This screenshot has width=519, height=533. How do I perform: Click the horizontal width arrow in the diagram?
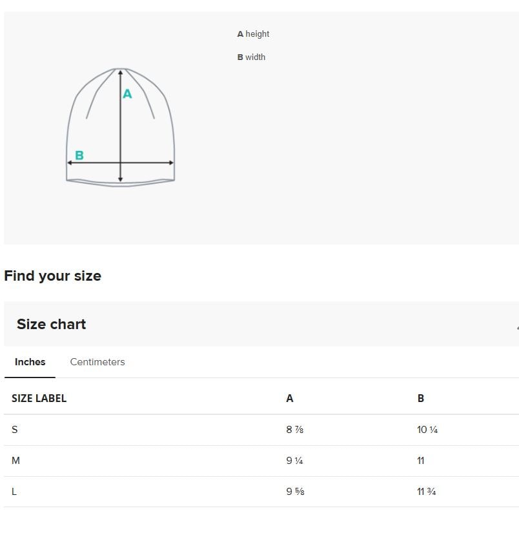tap(121, 163)
